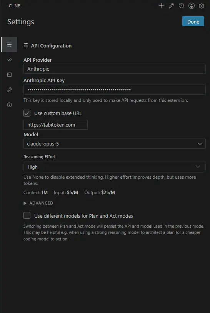Open the account profile icon
This screenshot has height=313, width=210.
pos(192,6)
